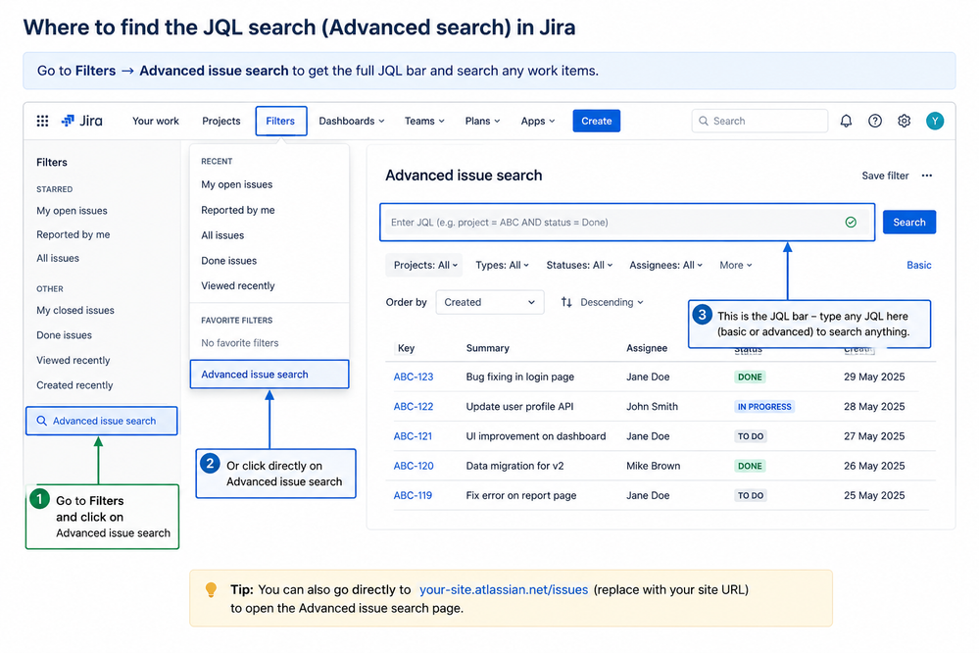Open the Order by Created combo box
979x653 pixels.
pos(490,302)
